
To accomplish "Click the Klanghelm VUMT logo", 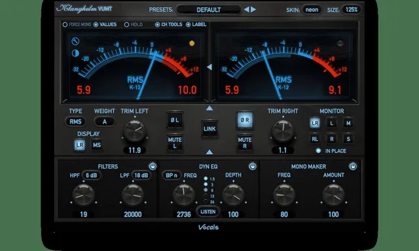I will [x=84, y=8].
